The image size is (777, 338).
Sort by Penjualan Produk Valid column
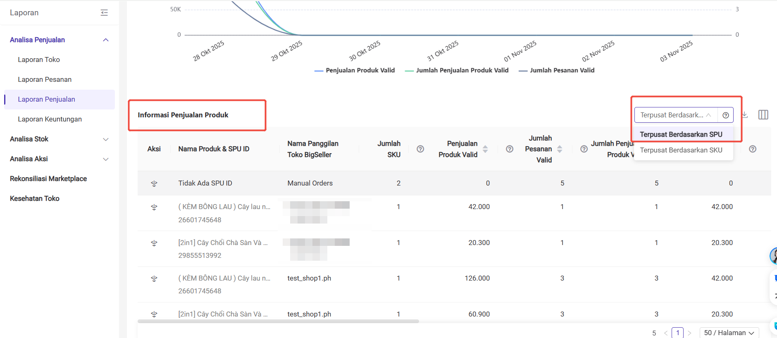tap(485, 149)
